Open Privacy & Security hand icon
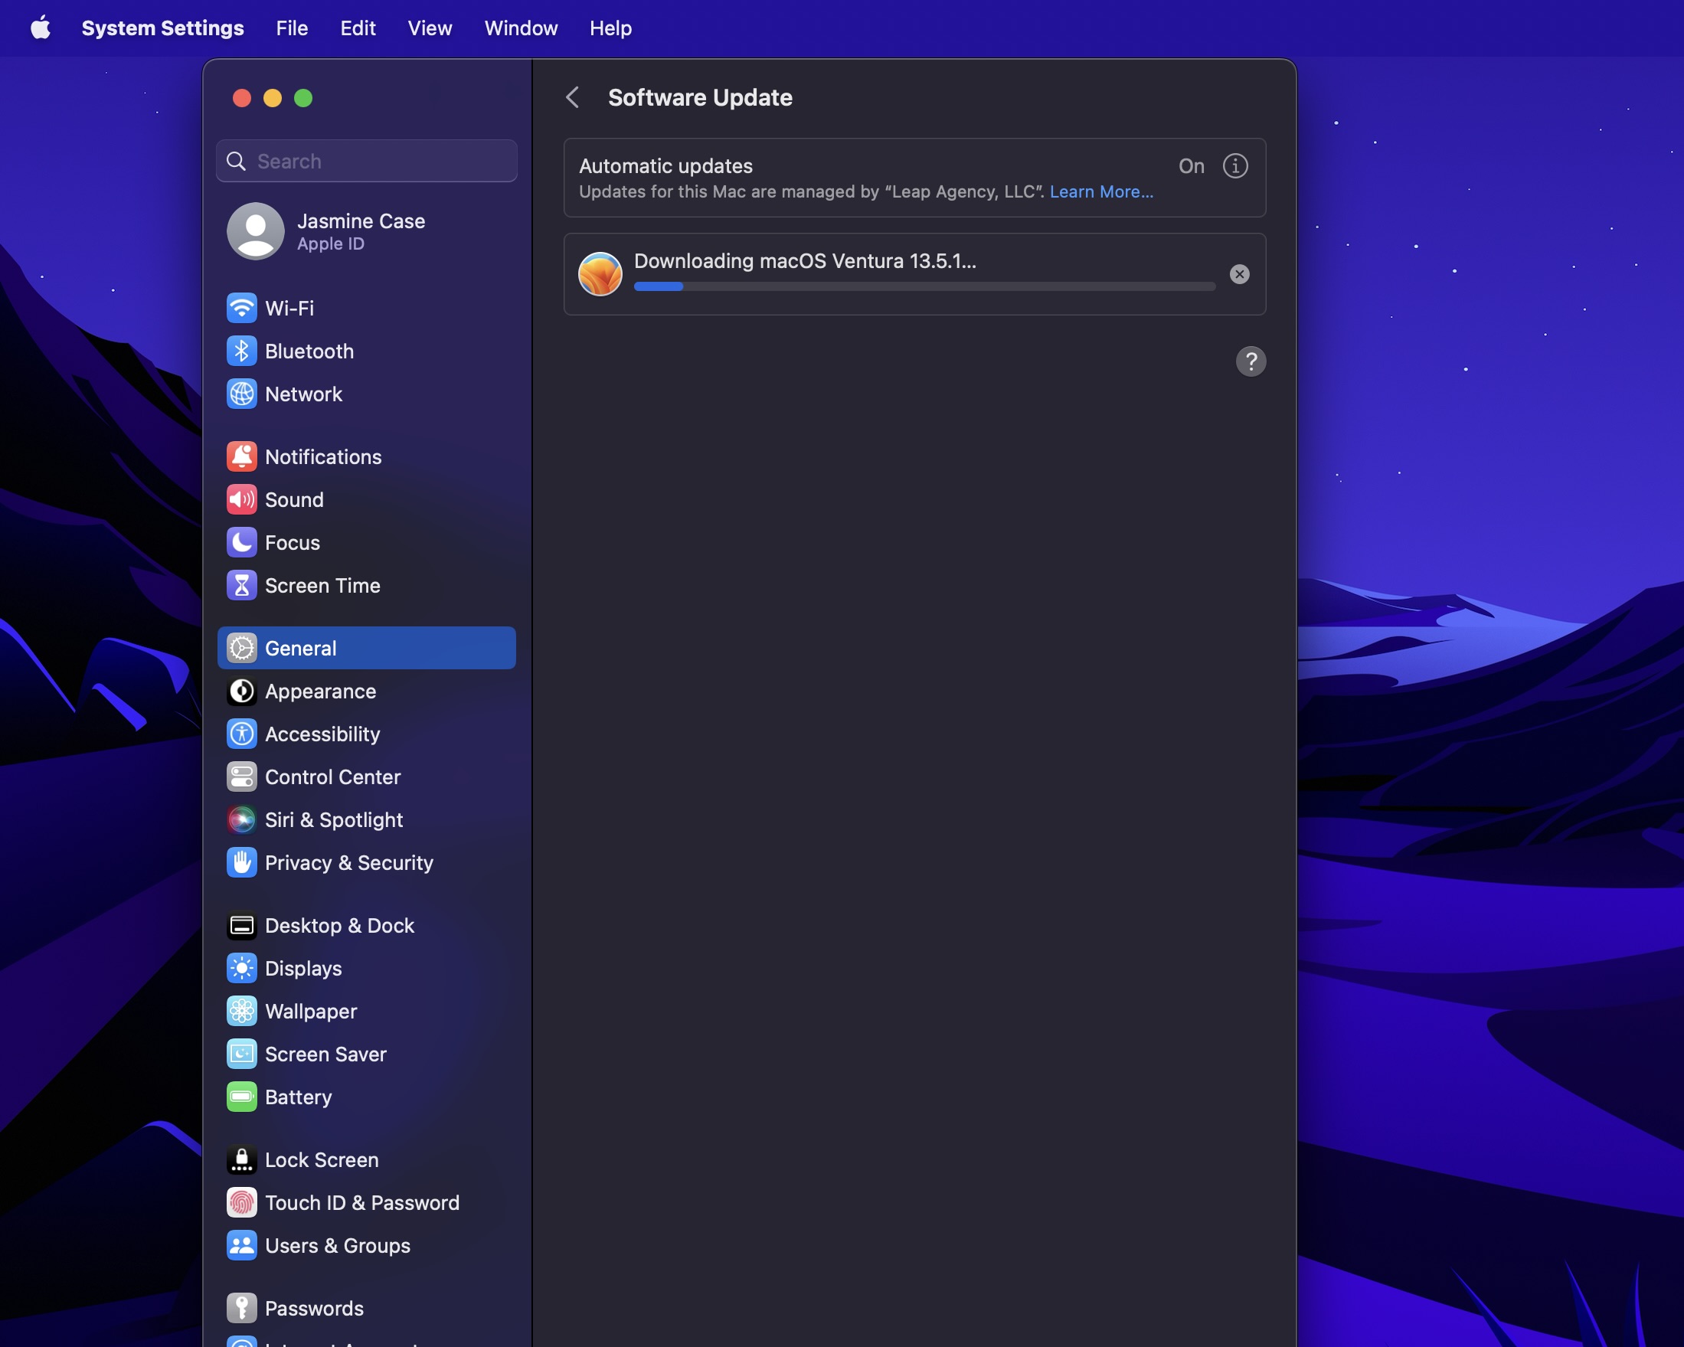 (x=241, y=862)
